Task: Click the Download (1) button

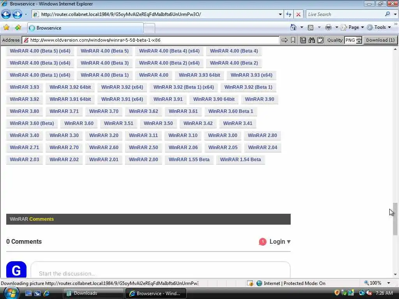Action: click(x=380, y=40)
